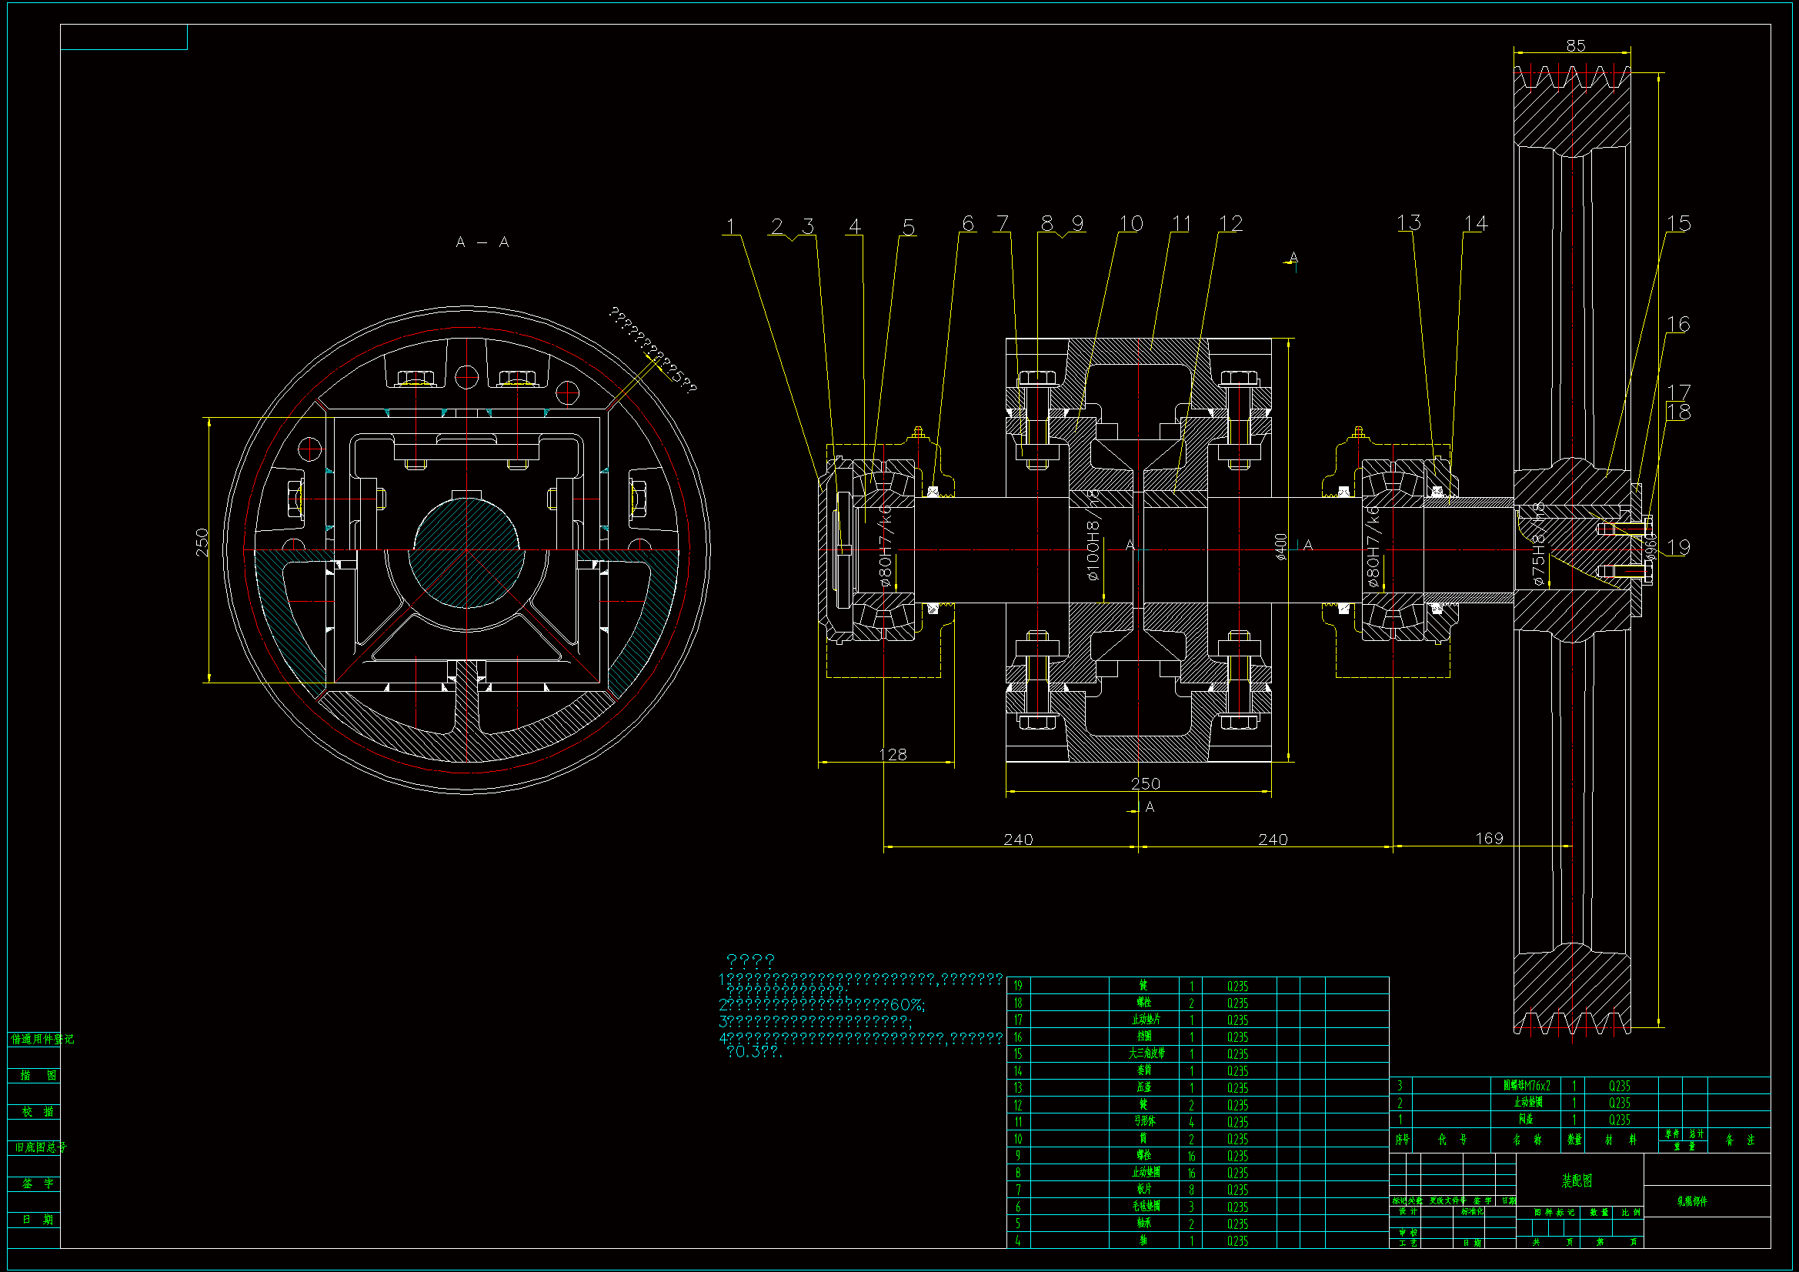Click the 圆螺母M76x2 name cell

tap(1526, 1087)
